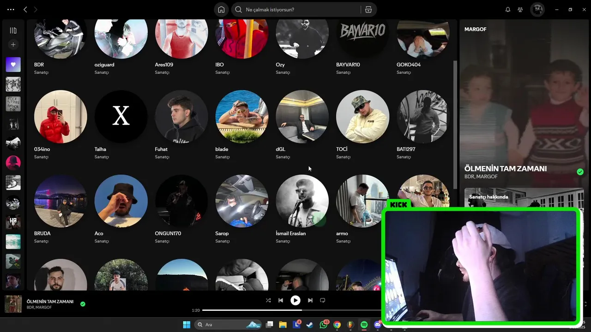
Task: Select the Fuhat artist photo
Action: pyautogui.click(x=181, y=117)
